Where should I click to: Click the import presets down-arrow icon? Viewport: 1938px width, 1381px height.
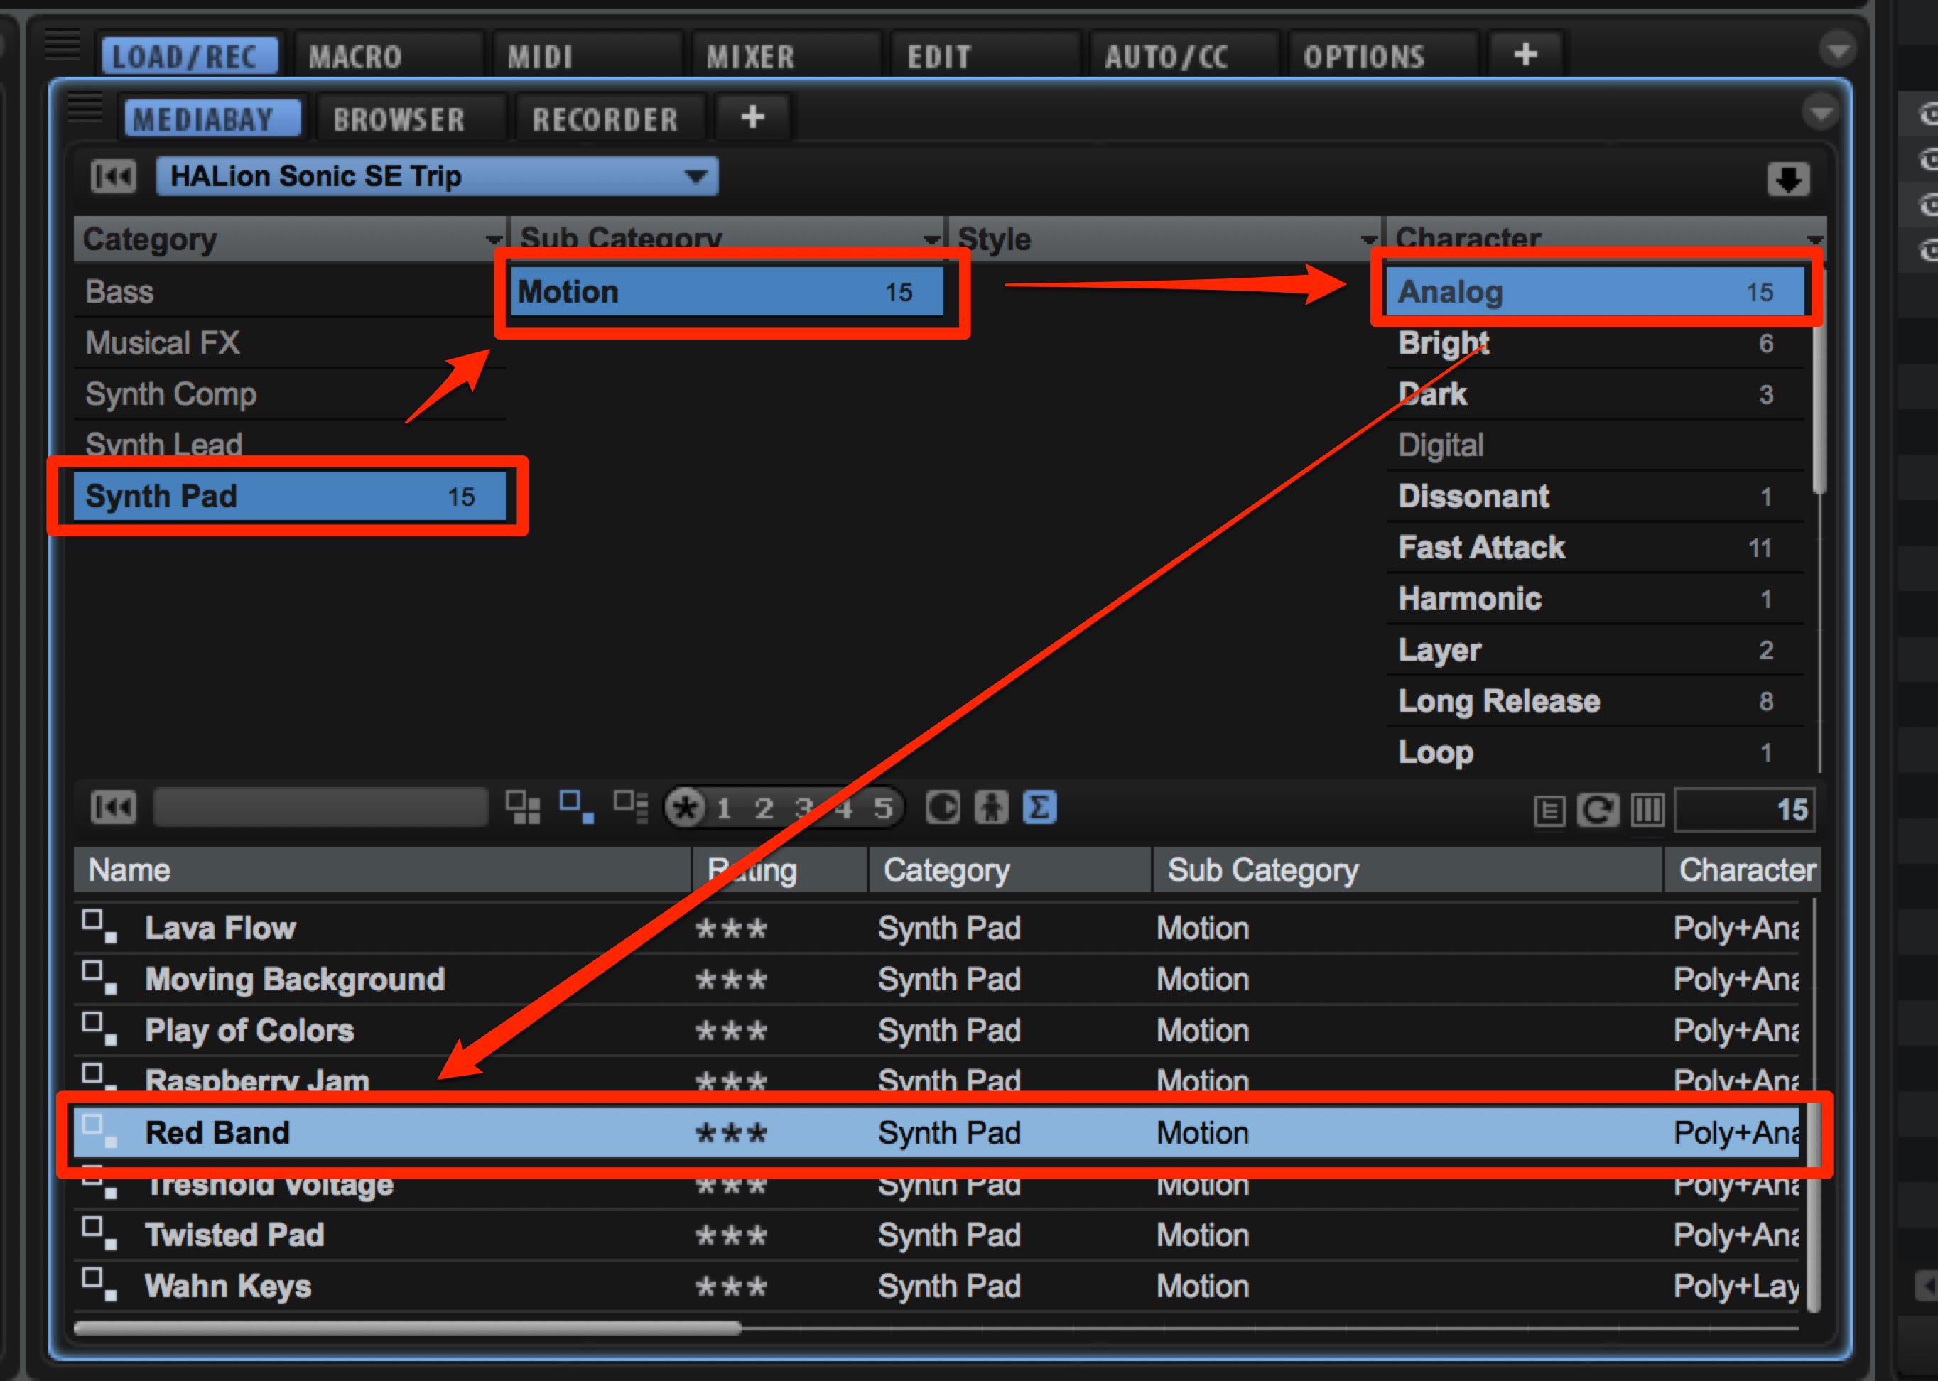tap(1787, 180)
